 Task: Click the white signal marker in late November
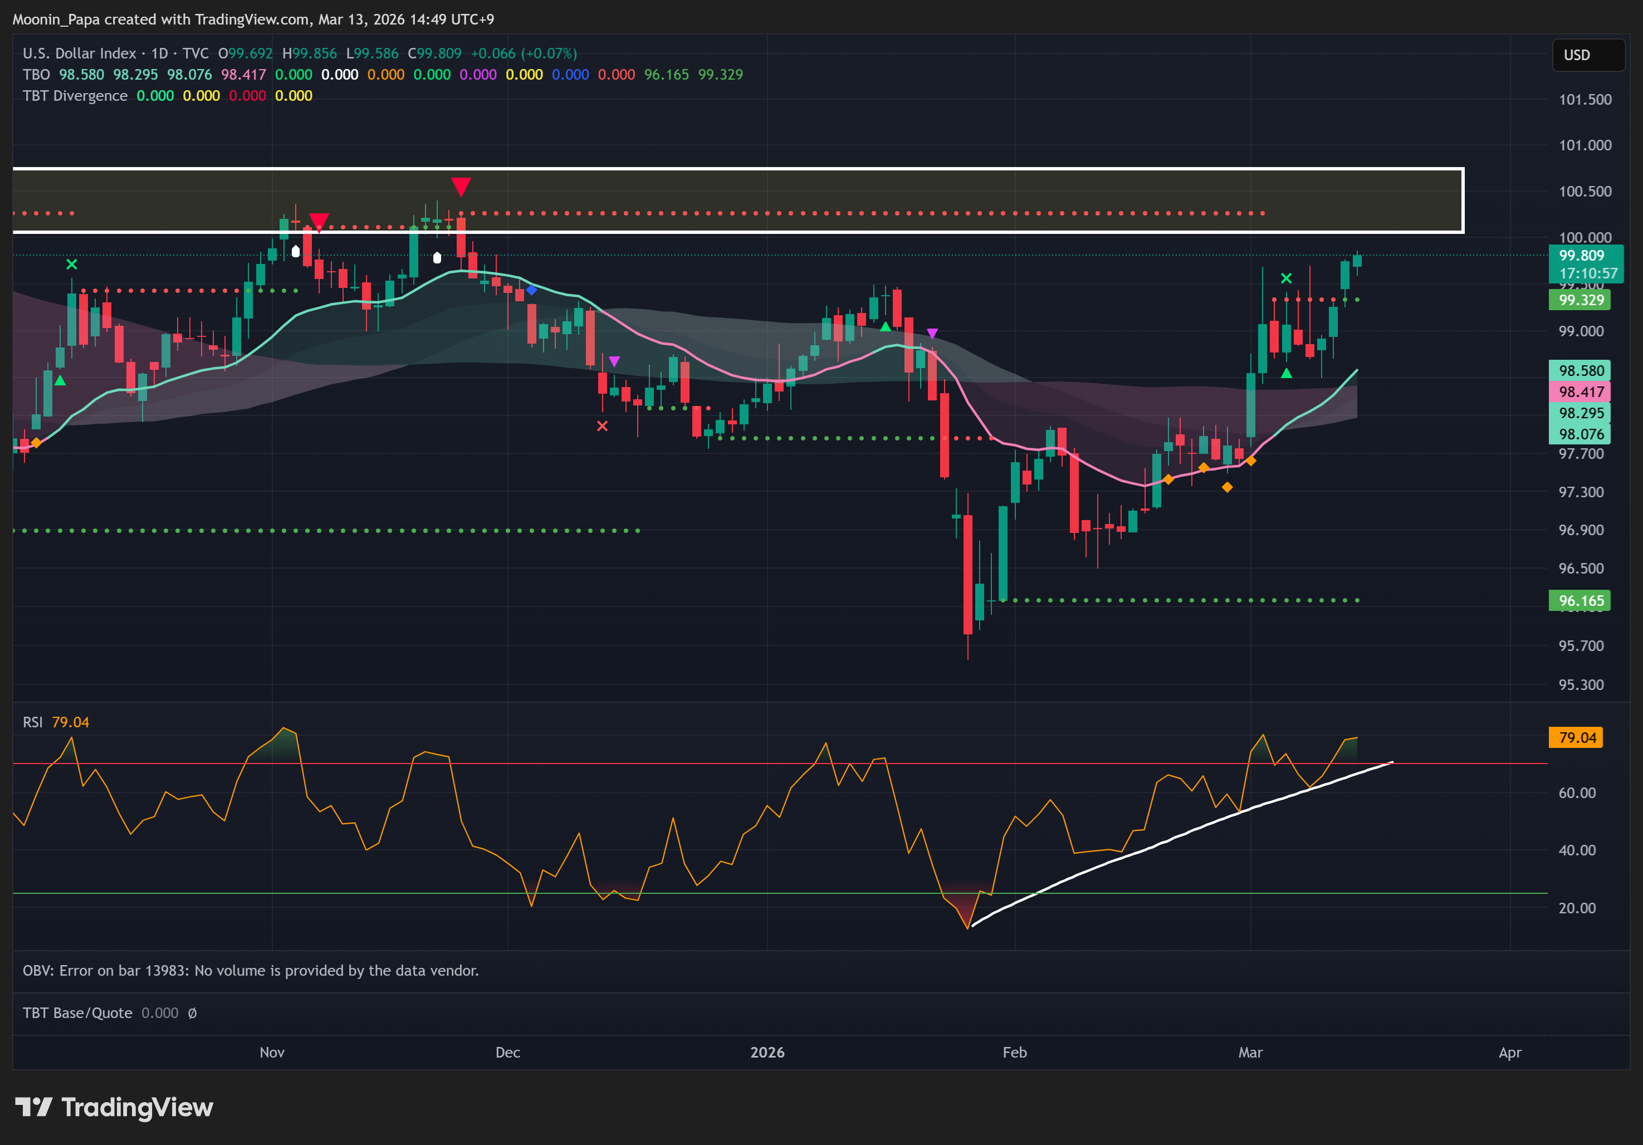(x=437, y=258)
